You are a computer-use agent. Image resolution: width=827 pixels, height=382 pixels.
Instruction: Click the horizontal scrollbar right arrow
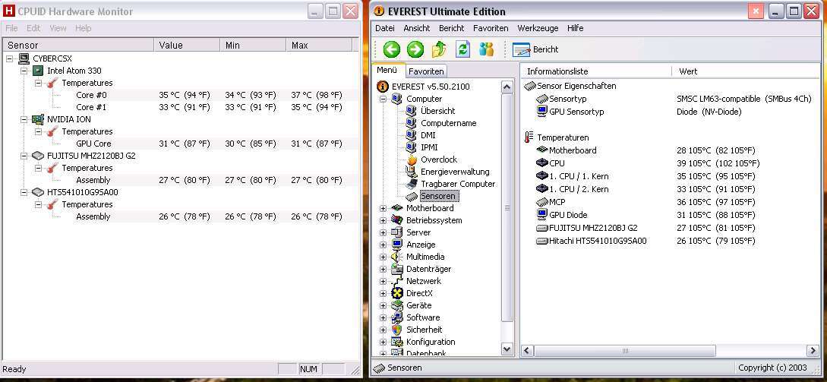coord(813,350)
